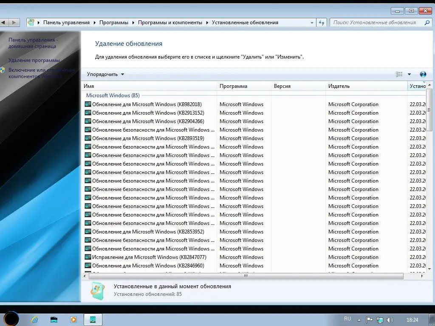Click the details pane updates icon

98,291
